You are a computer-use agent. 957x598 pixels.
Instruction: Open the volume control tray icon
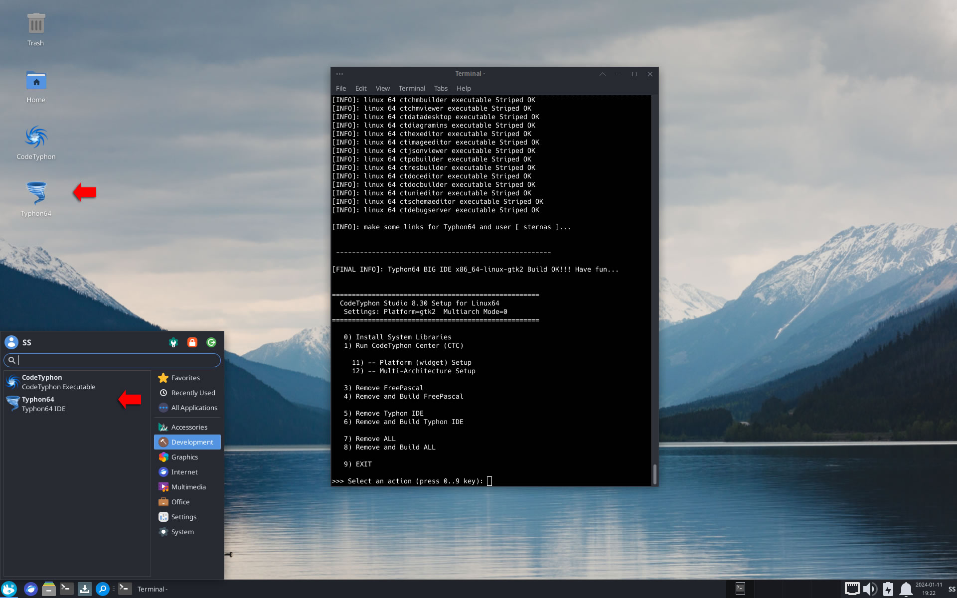click(870, 589)
